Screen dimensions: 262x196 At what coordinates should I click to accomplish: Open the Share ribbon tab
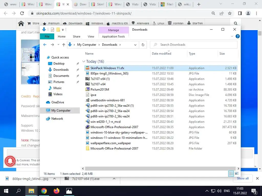(x=77, y=36)
